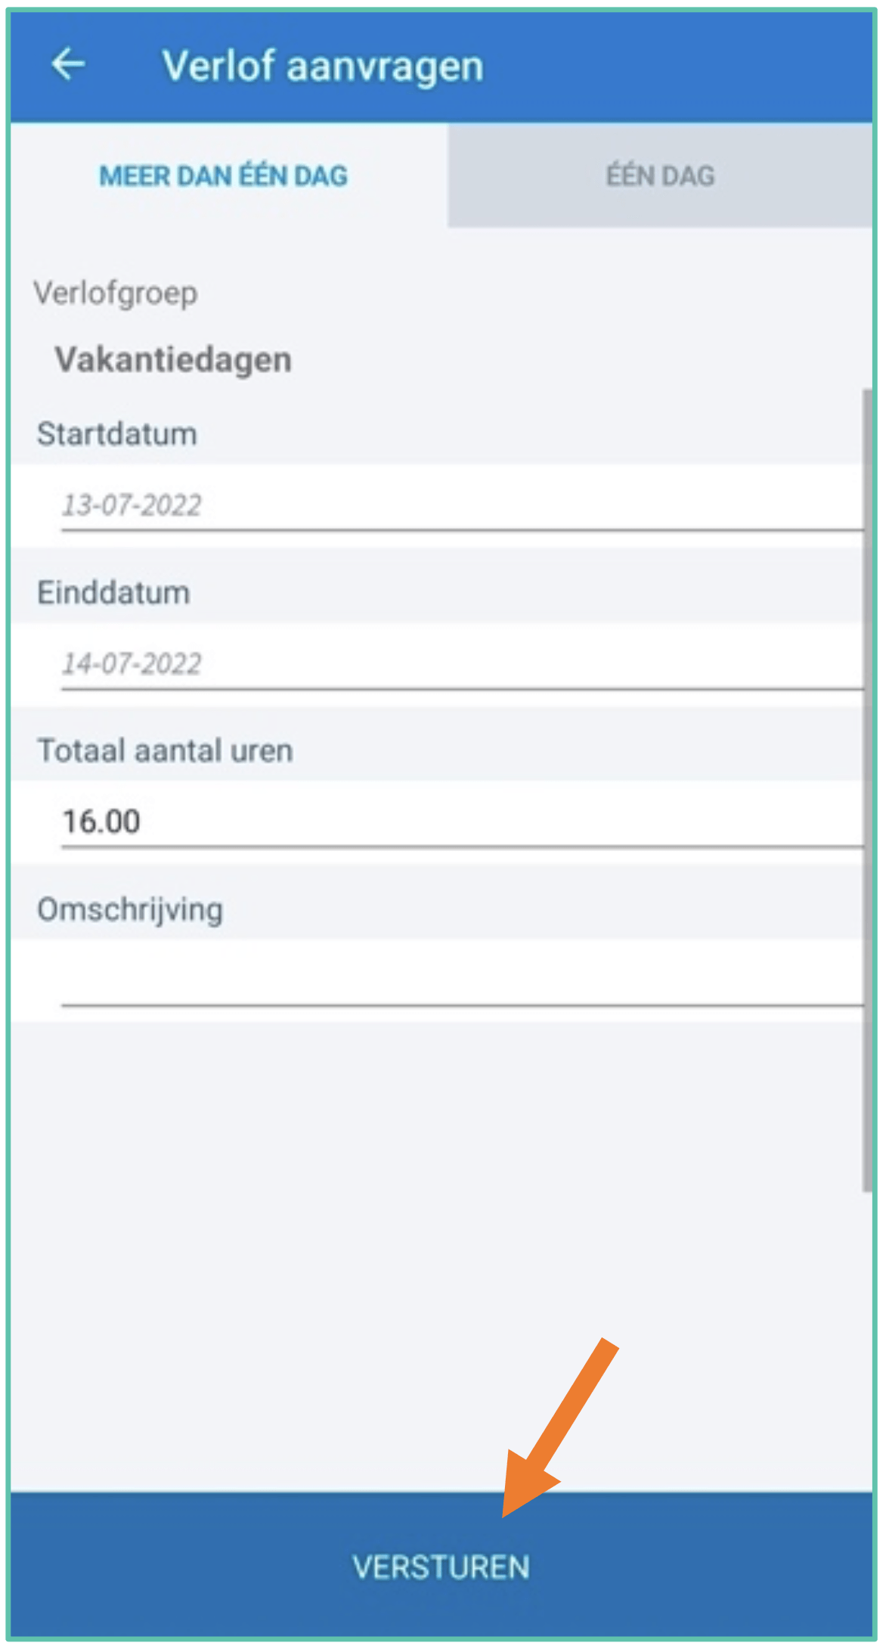Select the MEER DAN ÉÉN DAG tab
This screenshot has height=1649, width=889.
pos(224,175)
